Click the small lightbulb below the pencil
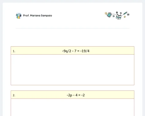 point(125,17)
